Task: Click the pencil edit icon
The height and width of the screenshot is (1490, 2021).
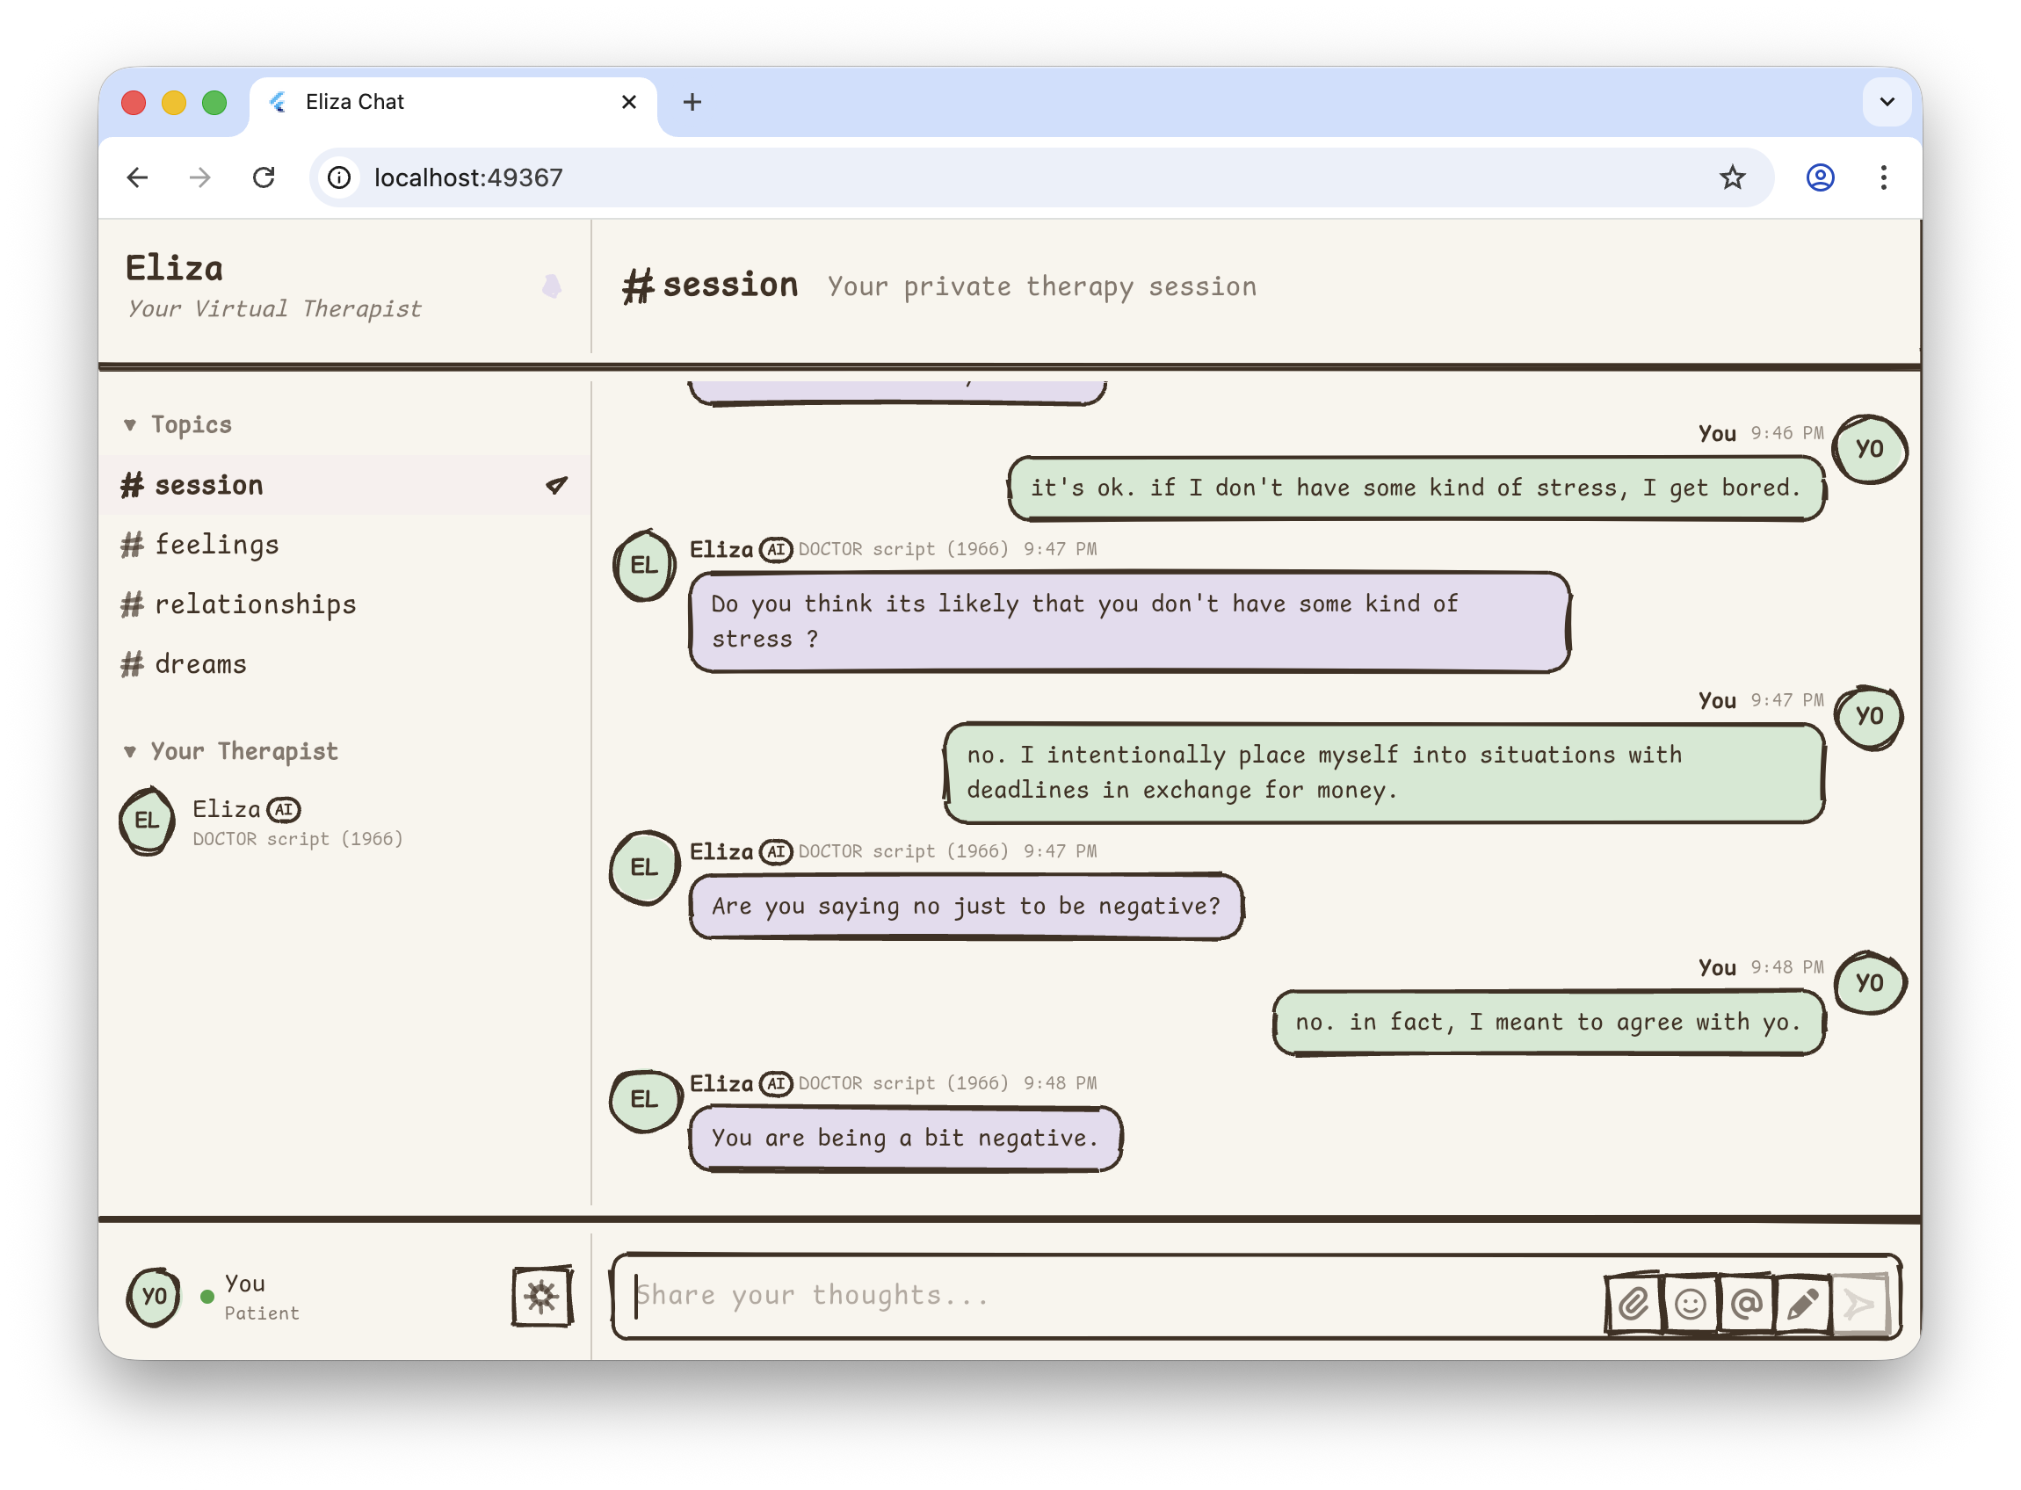Action: pyautogui.click(x=1803, y=1303)
